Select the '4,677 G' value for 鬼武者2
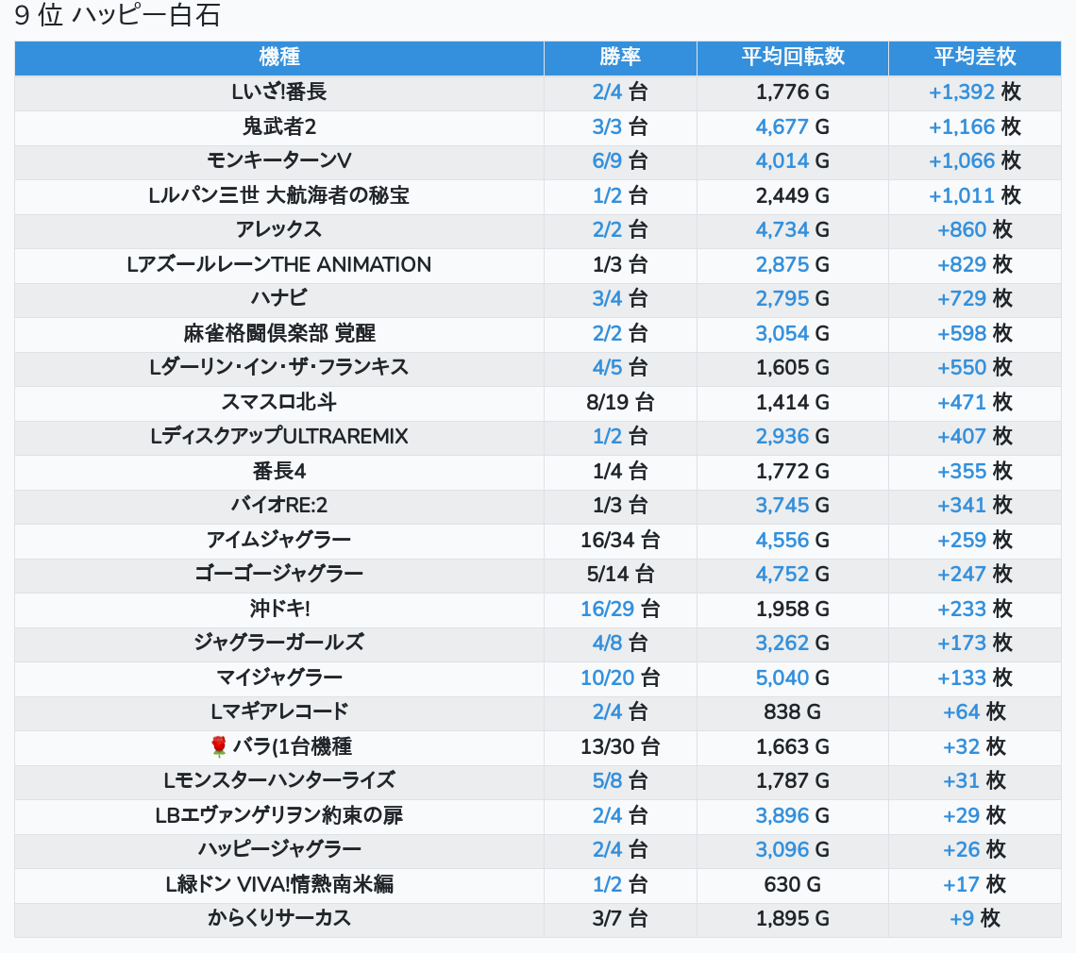 pos(793,127)
